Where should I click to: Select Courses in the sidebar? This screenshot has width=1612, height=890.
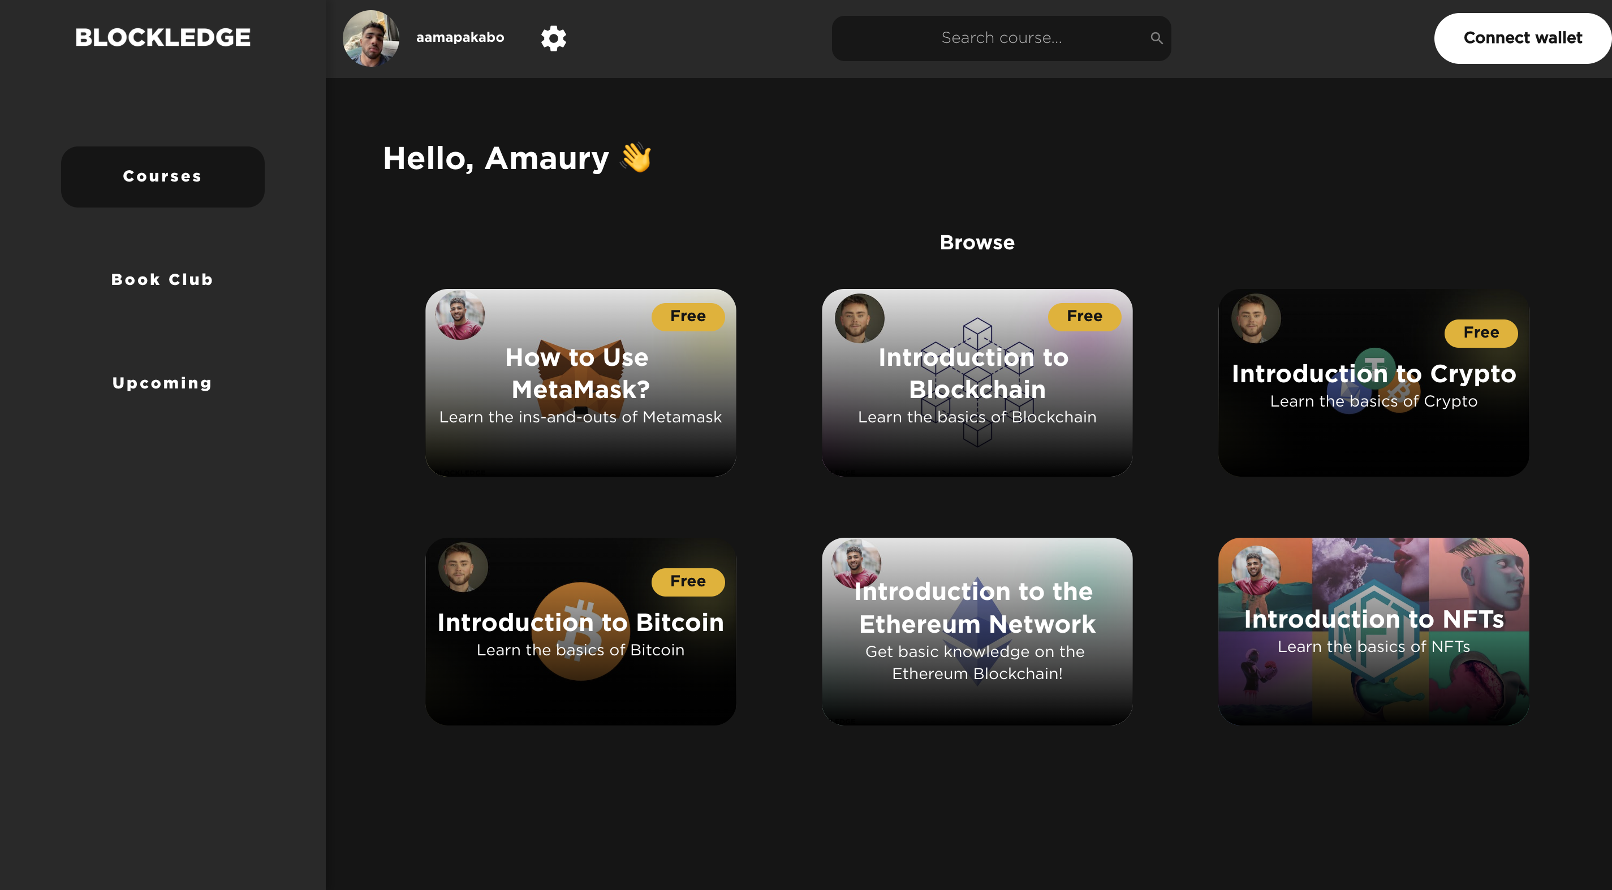(x=162, y=176)
